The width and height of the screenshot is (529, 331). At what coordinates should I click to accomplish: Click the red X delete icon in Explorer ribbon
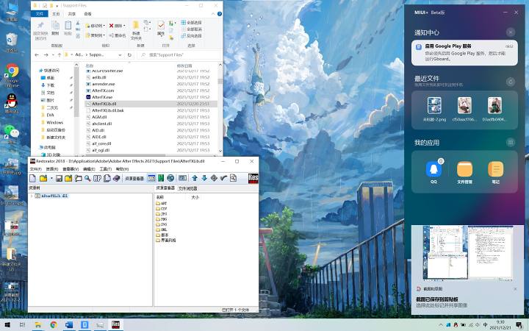click(x=112, y=26)
